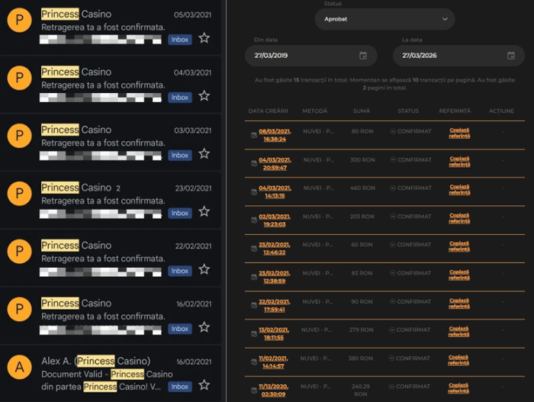Star the Princess Casino email dated 22/02/2021
The image size is (534, 402).
click(204, 269)
